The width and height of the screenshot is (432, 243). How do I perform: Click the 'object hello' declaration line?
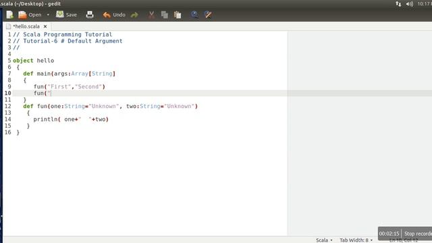[33, 61]
